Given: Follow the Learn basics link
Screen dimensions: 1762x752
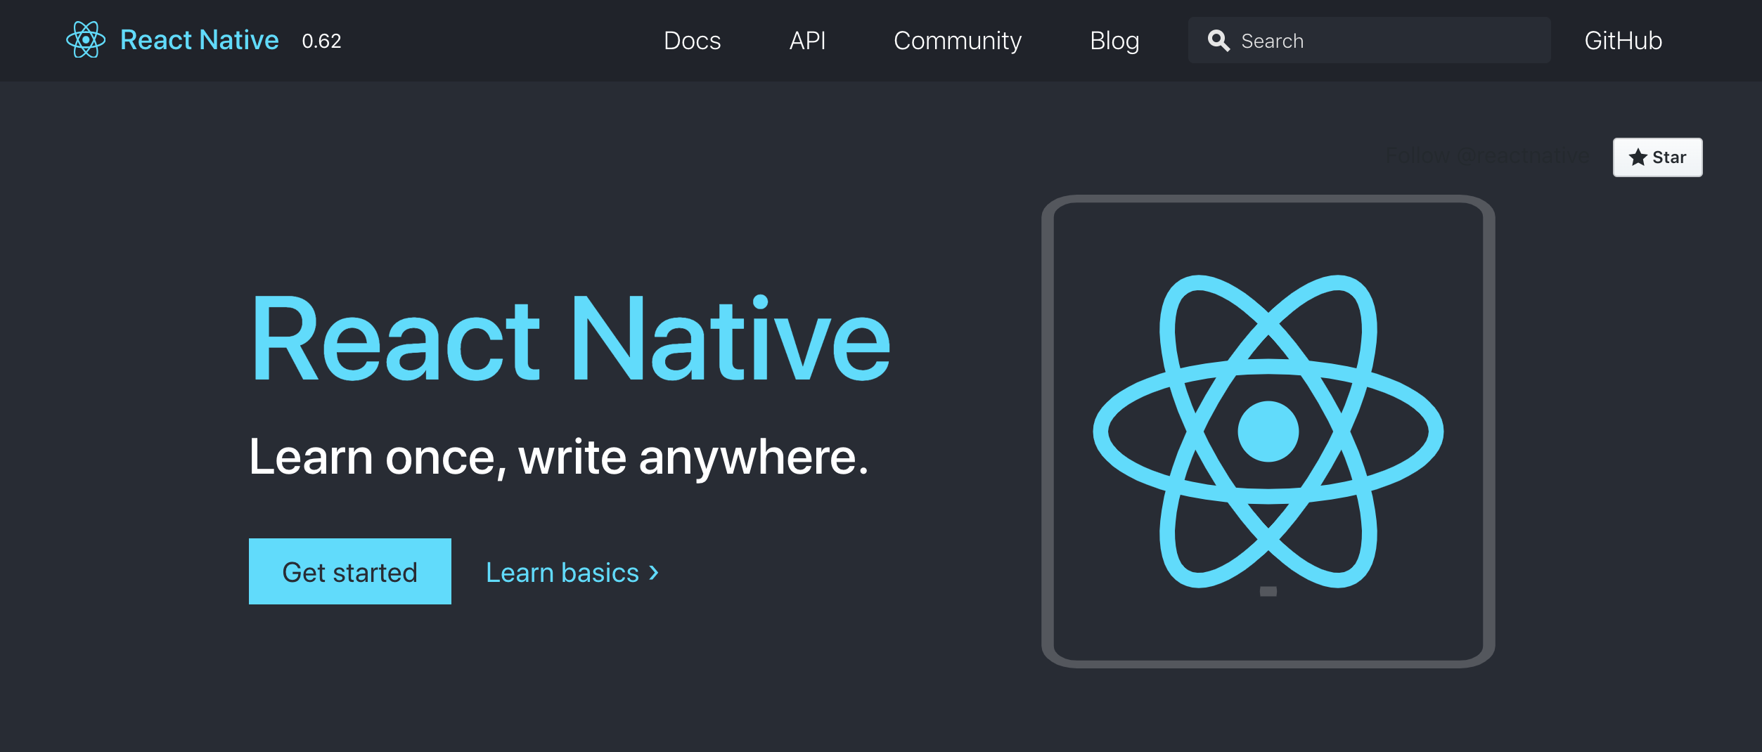Looking at the screenshot, I should (560, 572).
